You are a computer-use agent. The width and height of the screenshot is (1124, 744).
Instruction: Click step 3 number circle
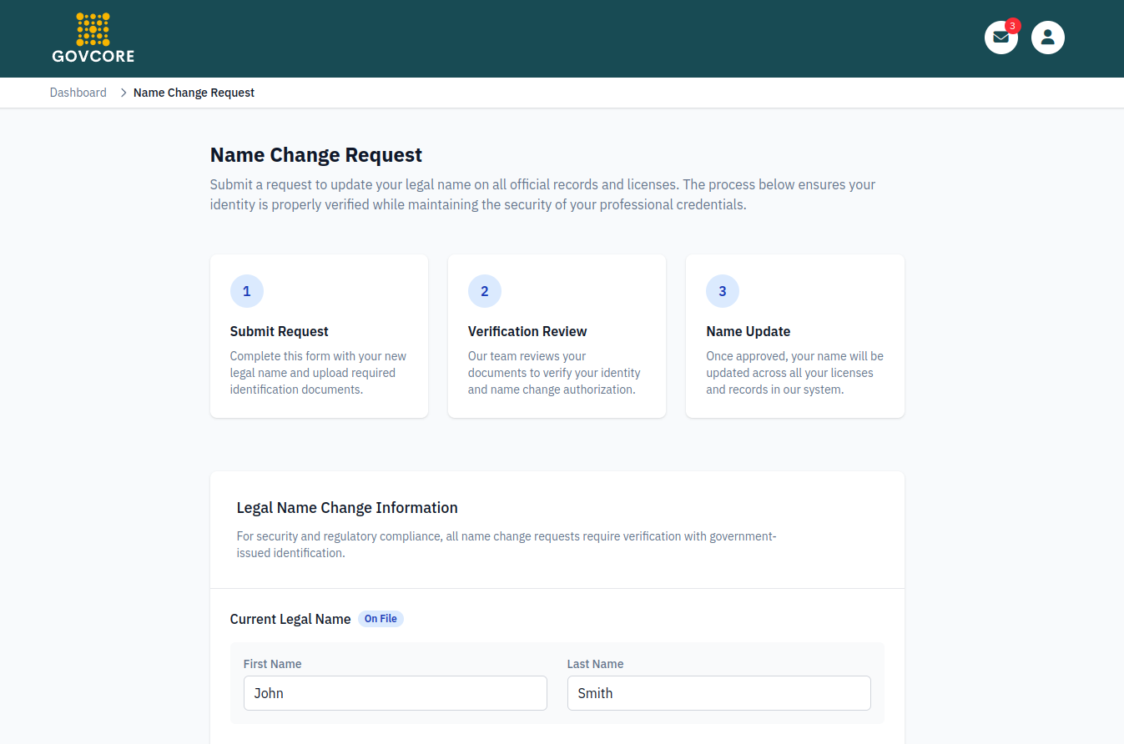(x=723, y=291)
